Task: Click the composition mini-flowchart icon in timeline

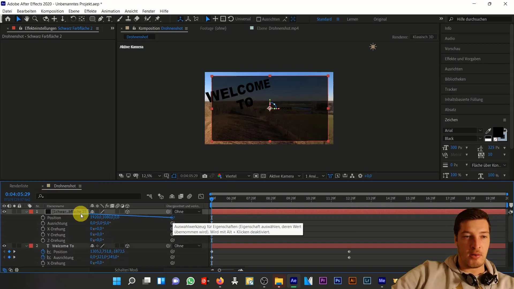Action: (149, 196)
